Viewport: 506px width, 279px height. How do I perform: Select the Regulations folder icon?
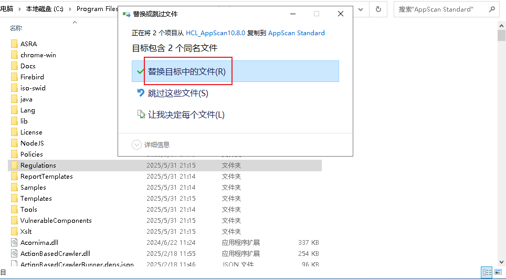click(14, 166)
